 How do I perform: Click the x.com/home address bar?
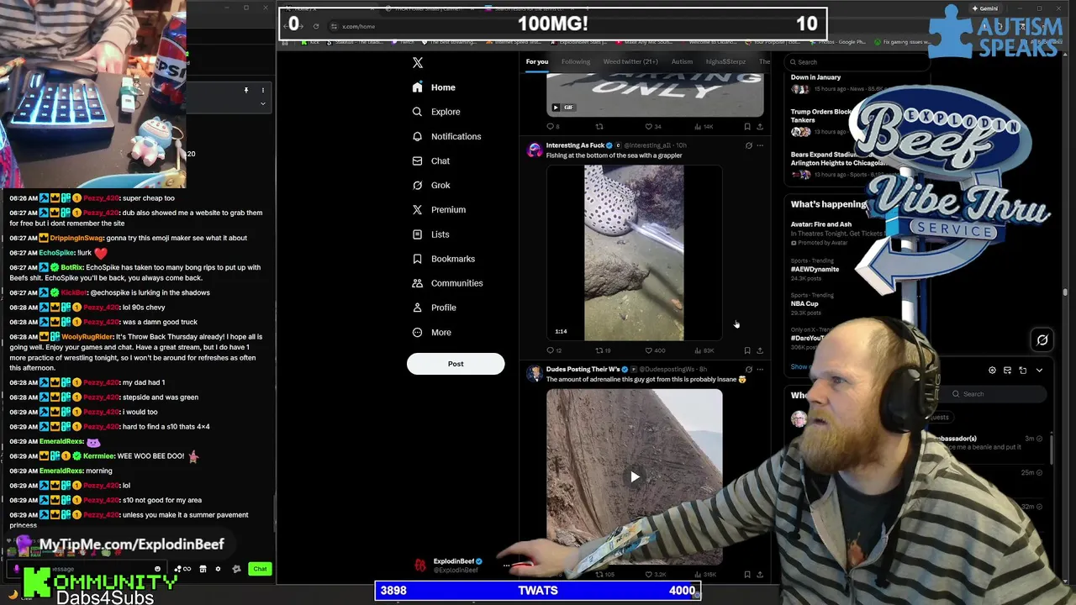[x=358, y=26]
